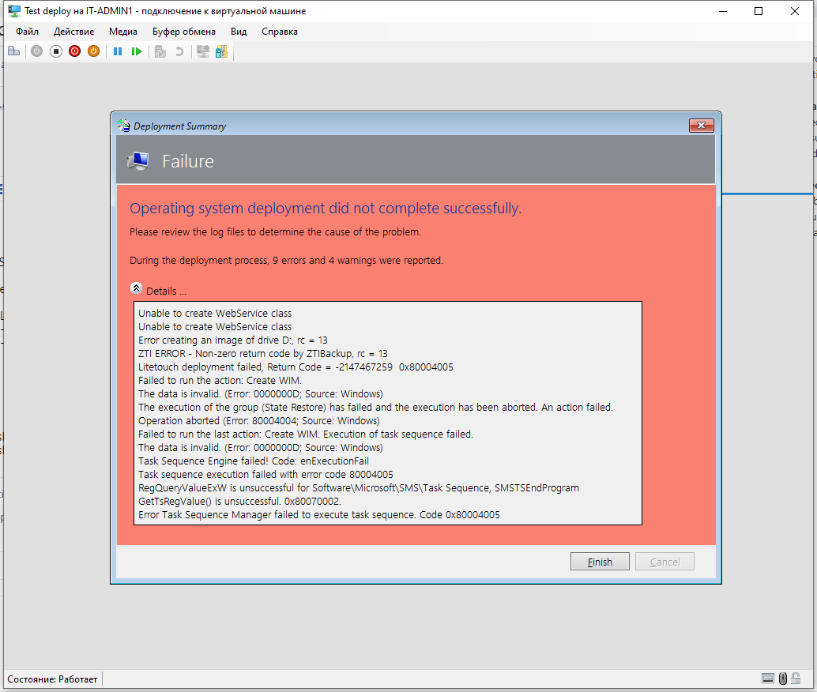Screen dimensions: 817x692
Task: Close the Deployment Summary dialog
Action: (702, 125)
